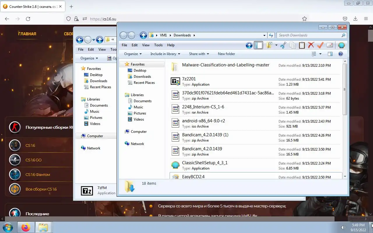
Task: Click the Change your view icon
Action: [314, 54]
